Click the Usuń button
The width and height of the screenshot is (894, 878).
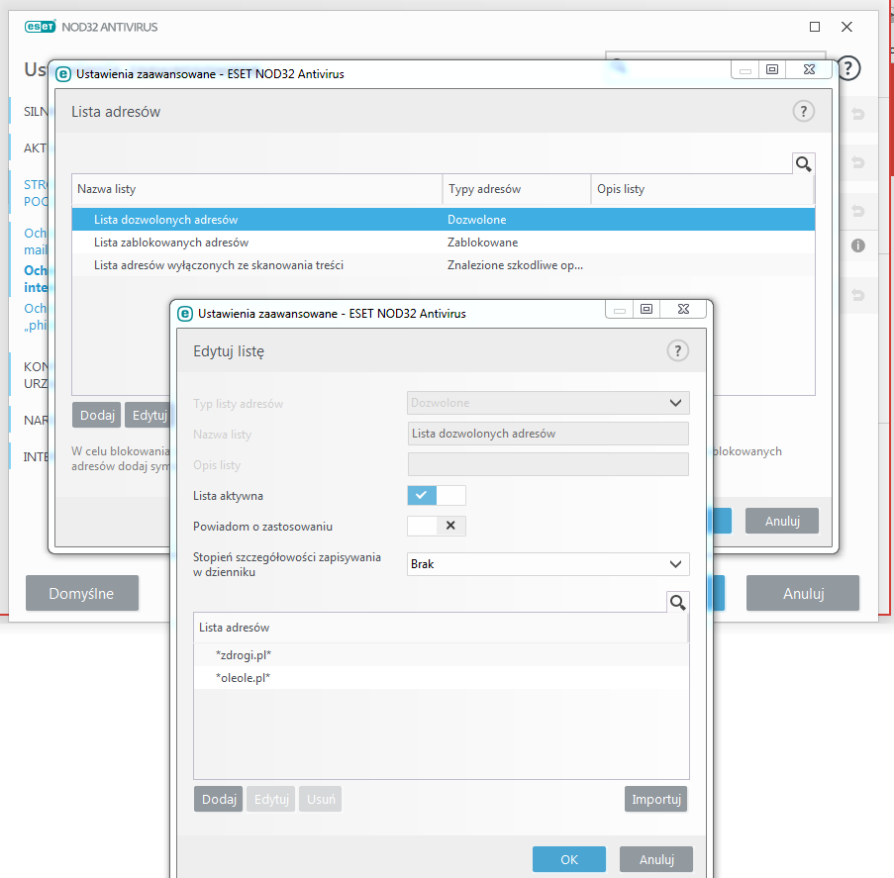click(x=321, y=800)
